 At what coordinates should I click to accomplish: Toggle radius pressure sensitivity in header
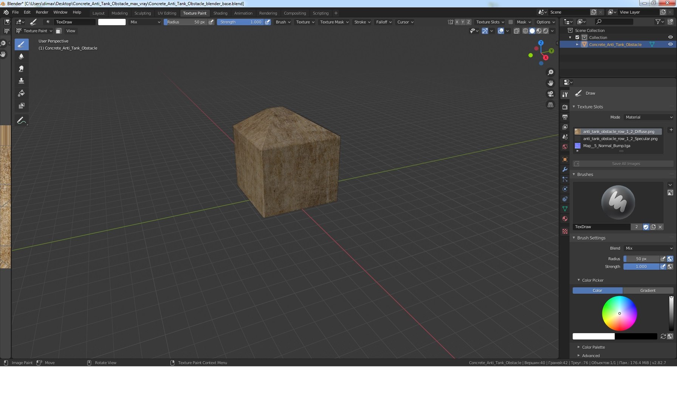(211, 22)
